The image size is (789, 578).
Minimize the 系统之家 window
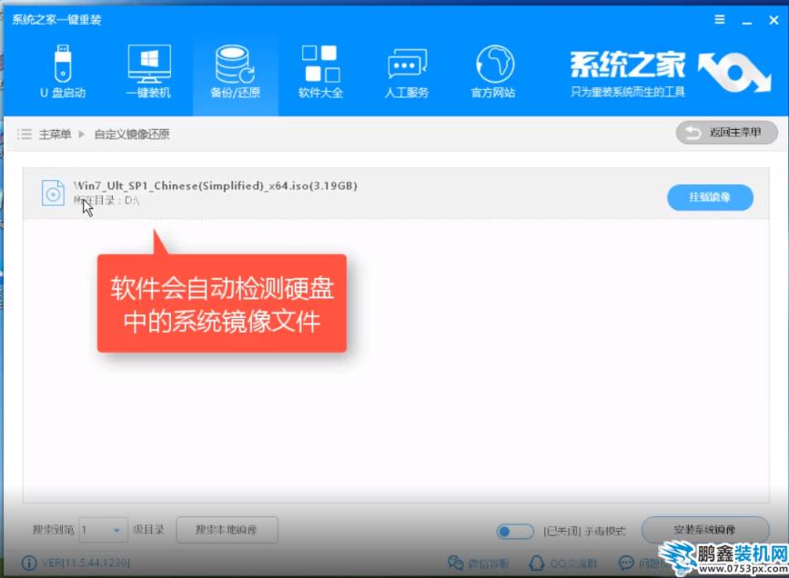click(747, 21)
